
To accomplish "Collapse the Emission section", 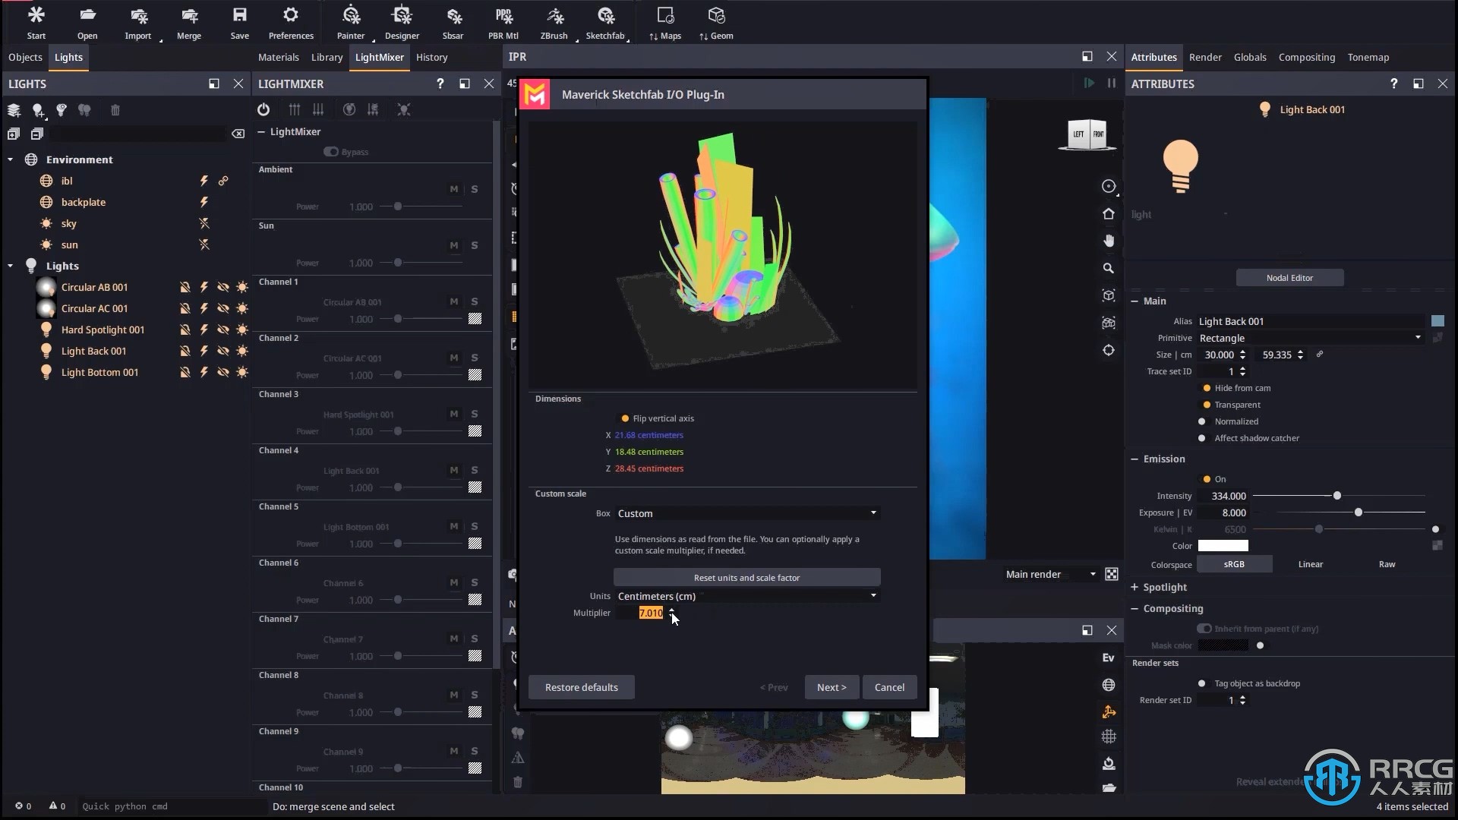I will [1135, 459].
